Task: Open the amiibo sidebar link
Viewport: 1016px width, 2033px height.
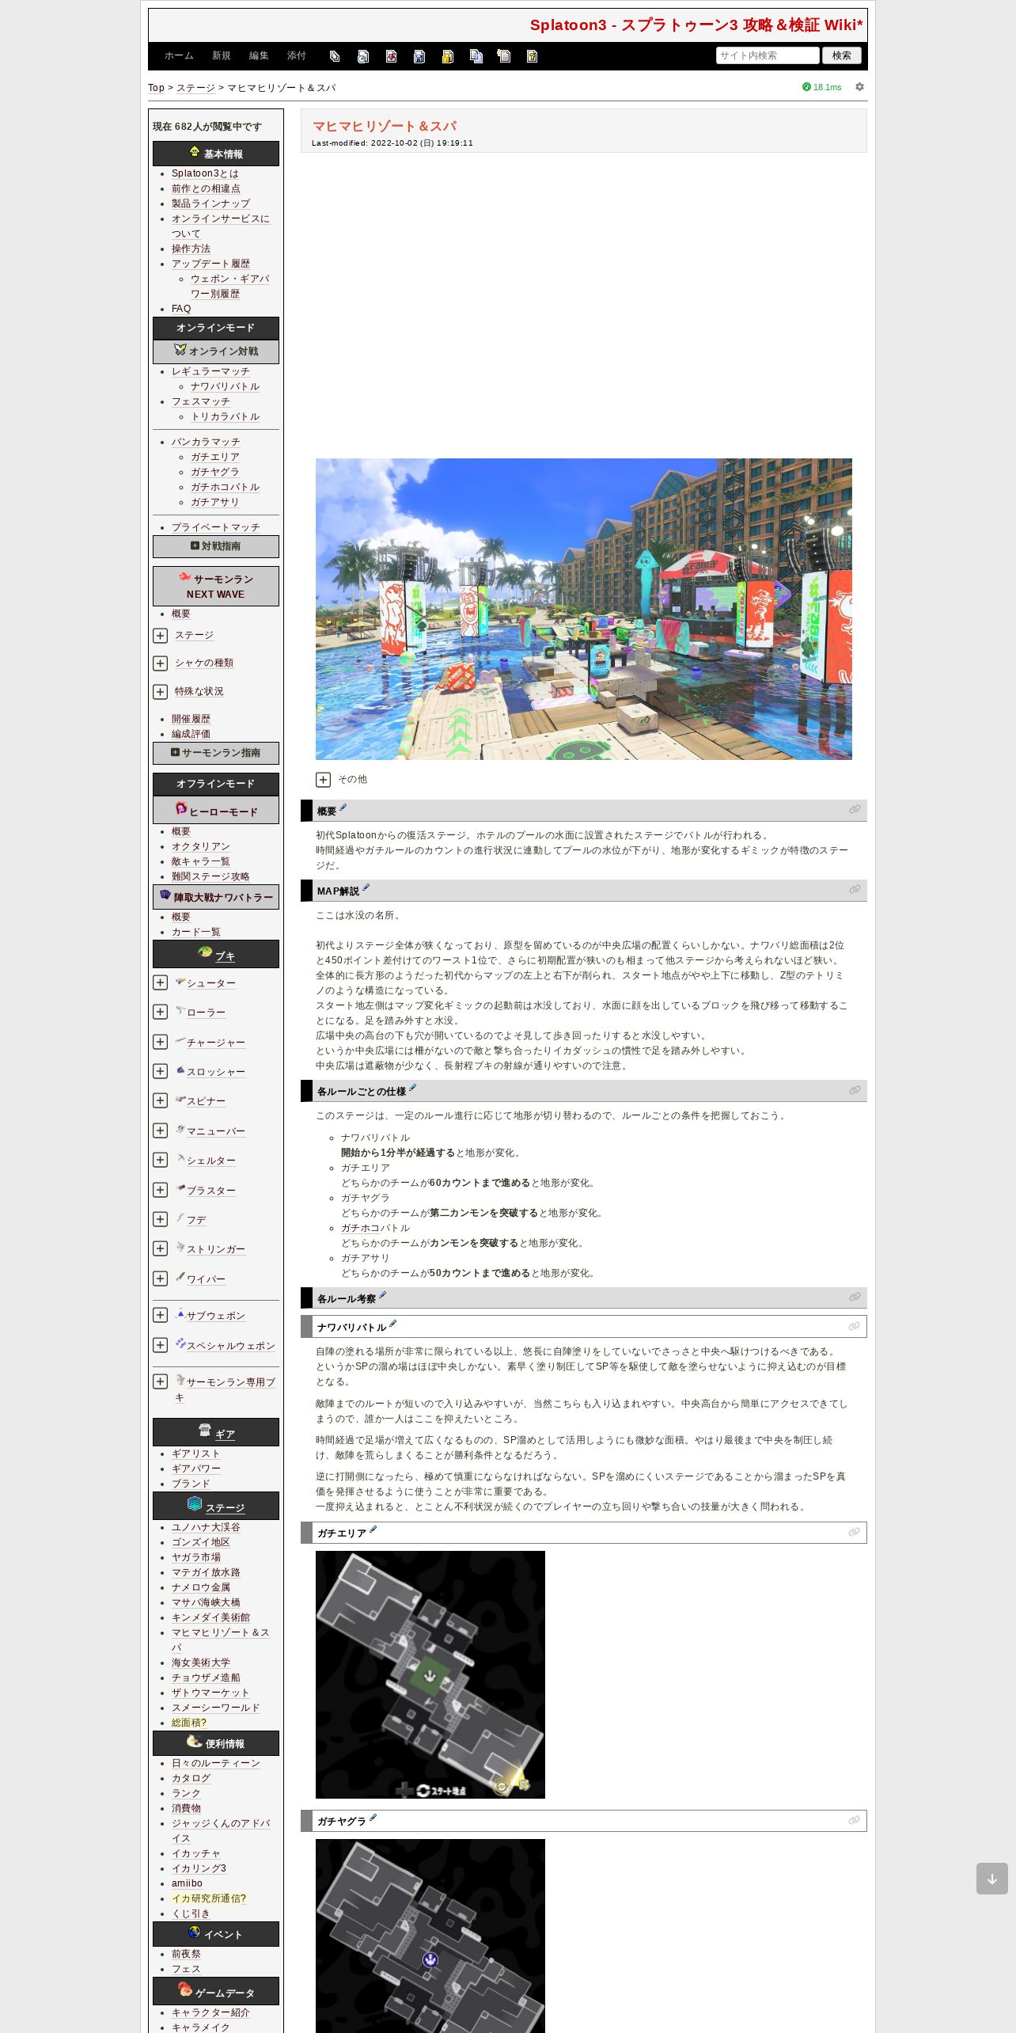Action: click(187, 1883)
